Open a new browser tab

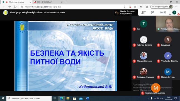tap(66, 2)
